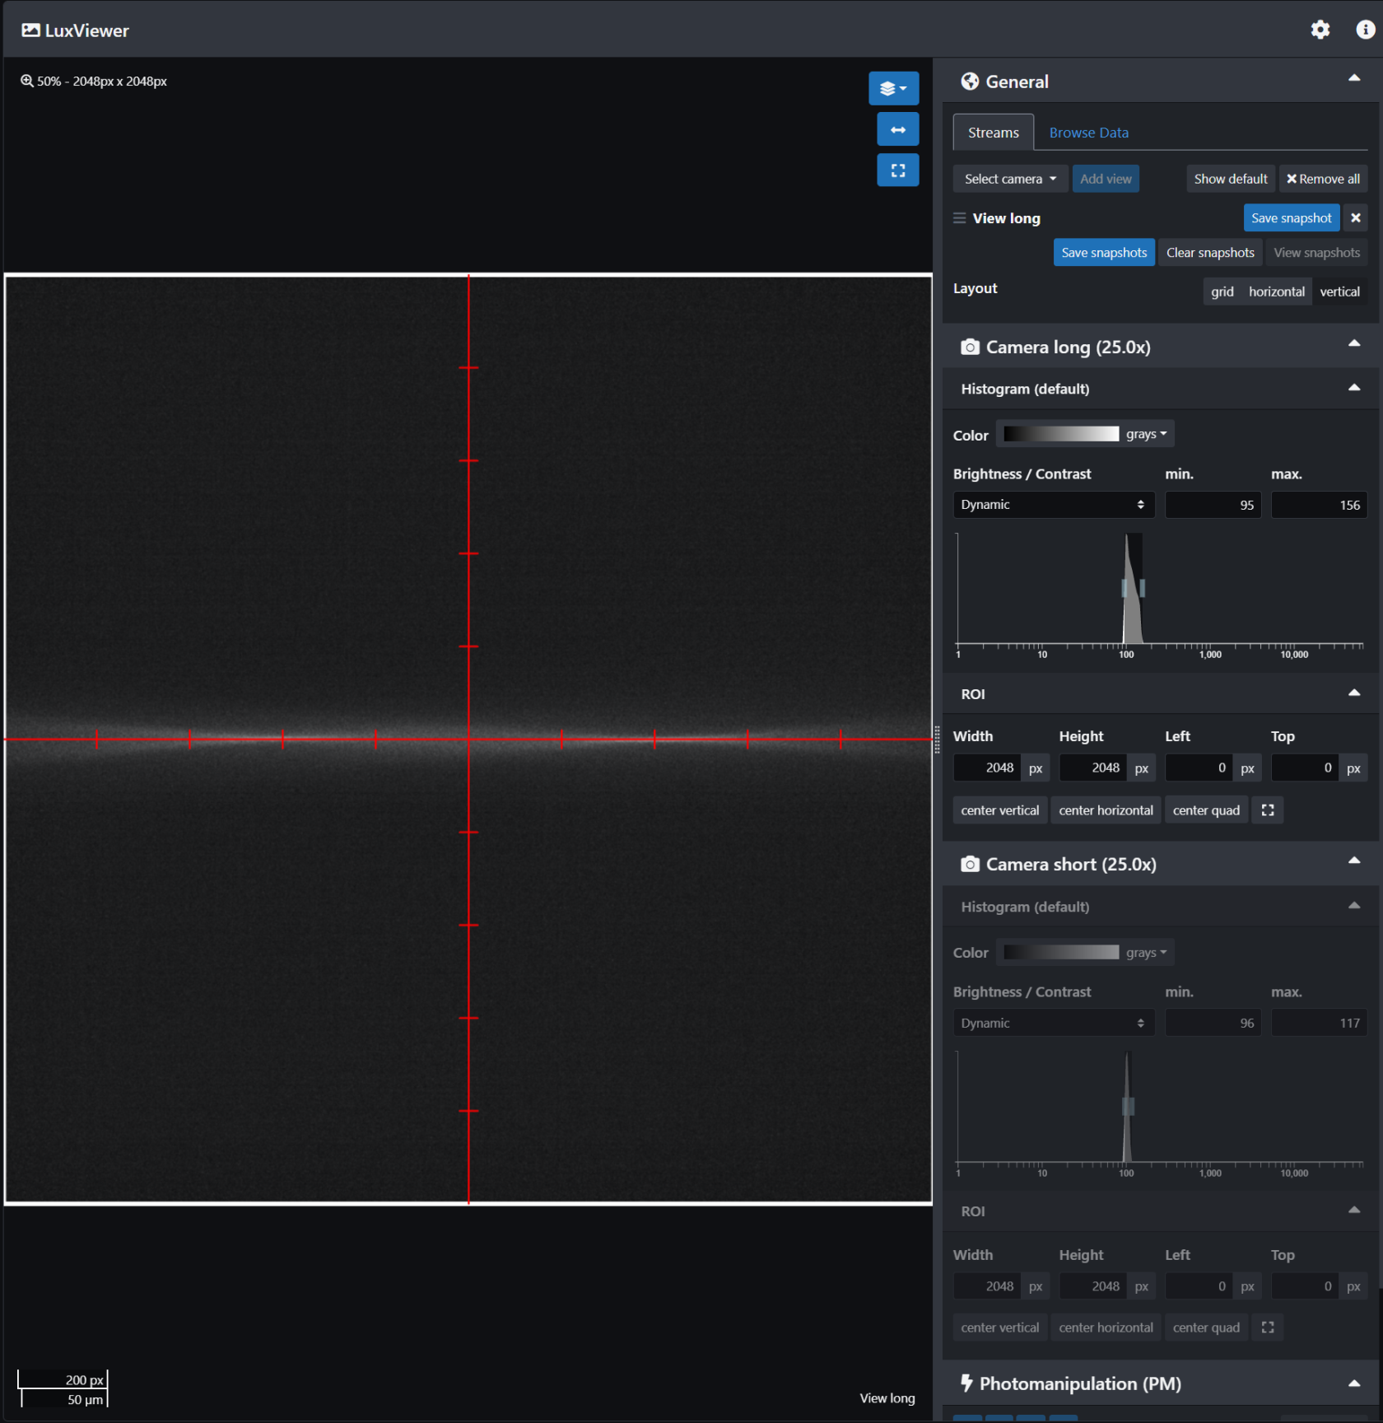The height and width of the screenshot is (1423, 1383).
Task: Collapse the Camera short panel
Action: [x=1353, y=861]
